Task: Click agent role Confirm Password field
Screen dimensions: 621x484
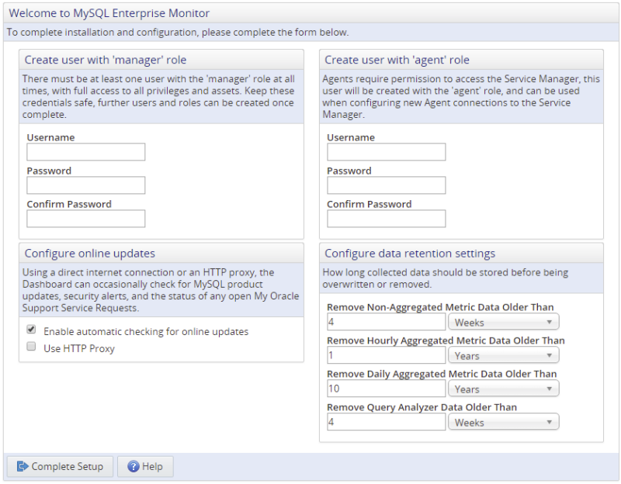Action: point(386,219)
